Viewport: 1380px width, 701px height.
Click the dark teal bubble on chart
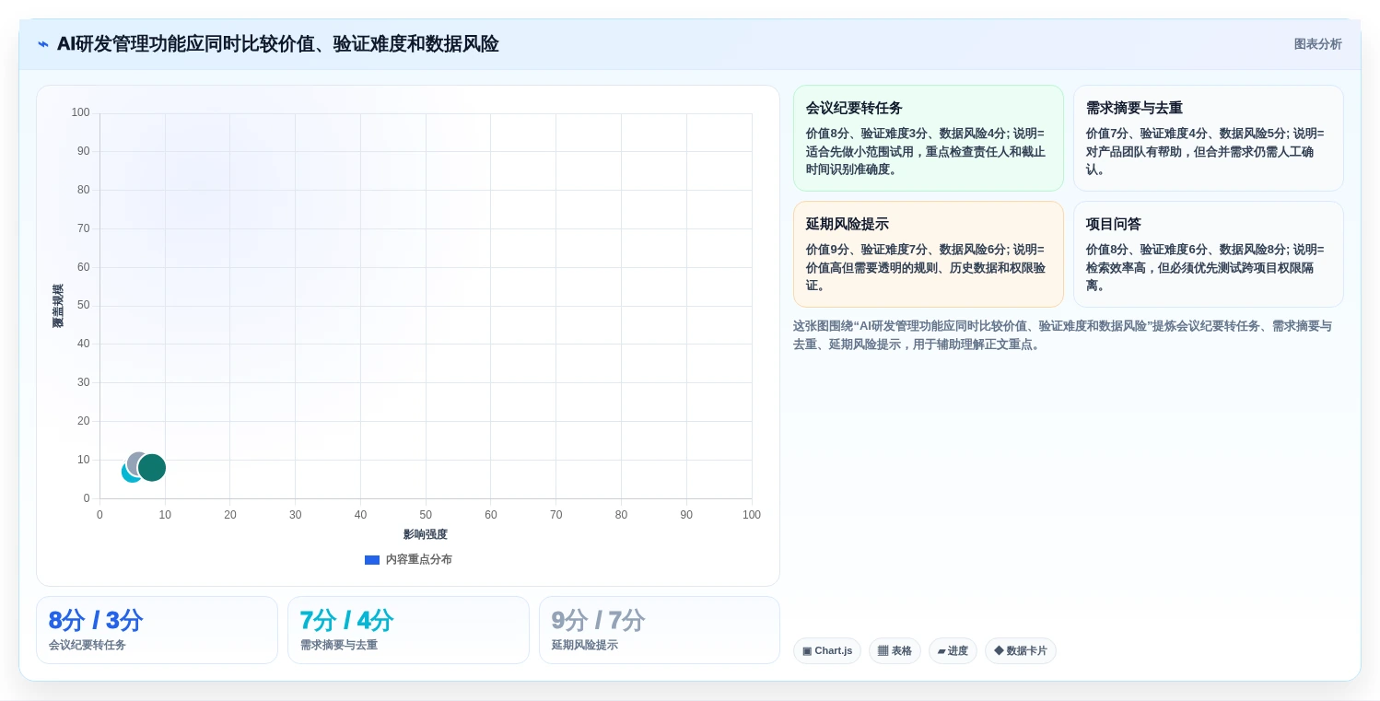click(154, 468)
